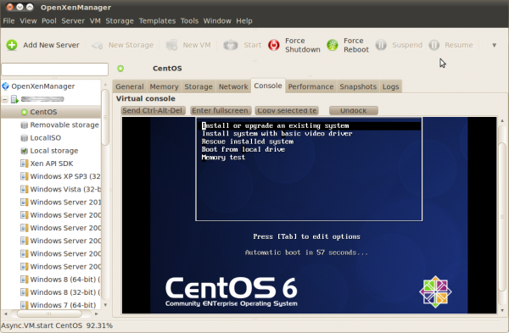This screenshot has width=509, height=333.
Task: Click the Windows 8 (64-bit) template icon
Action: pos(24,280)
